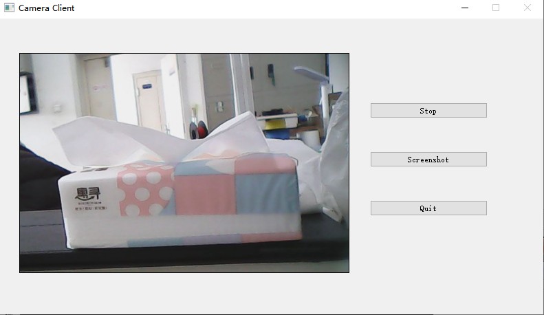
Task: Exit the app via the Quit button
Action: (x=428, y=208)
